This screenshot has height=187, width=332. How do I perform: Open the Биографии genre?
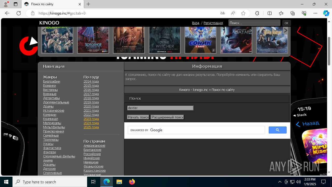pyautogui.click(x=52, y=82)
